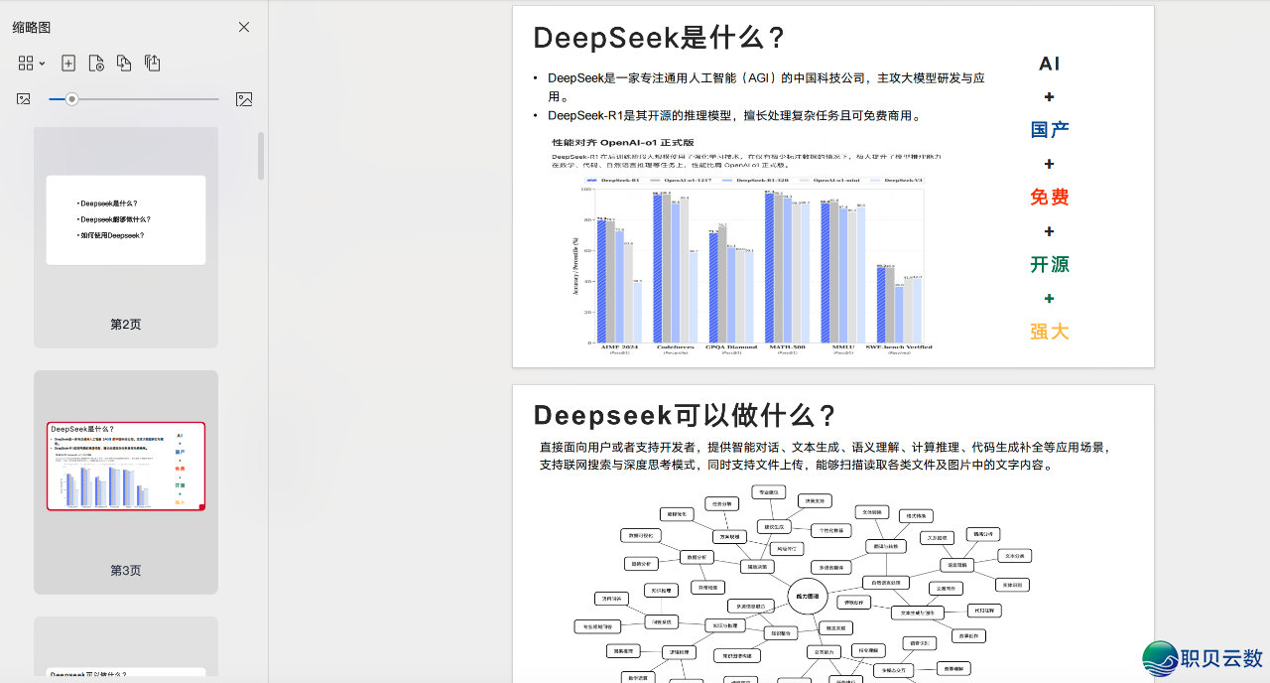1270x683 pixels.
Task: Click the 缩略图 panel title
Action: [x=32, y=28]
